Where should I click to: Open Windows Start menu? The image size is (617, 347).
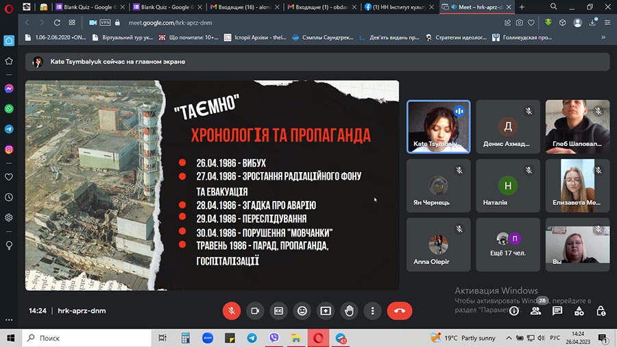tap(10, 338)
